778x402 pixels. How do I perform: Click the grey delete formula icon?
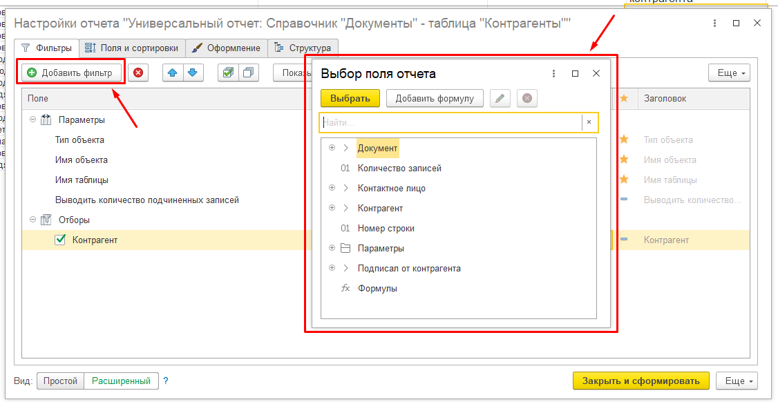click(527, 98)
